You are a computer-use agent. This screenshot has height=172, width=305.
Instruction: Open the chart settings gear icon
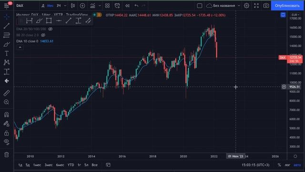pos(246,6)
